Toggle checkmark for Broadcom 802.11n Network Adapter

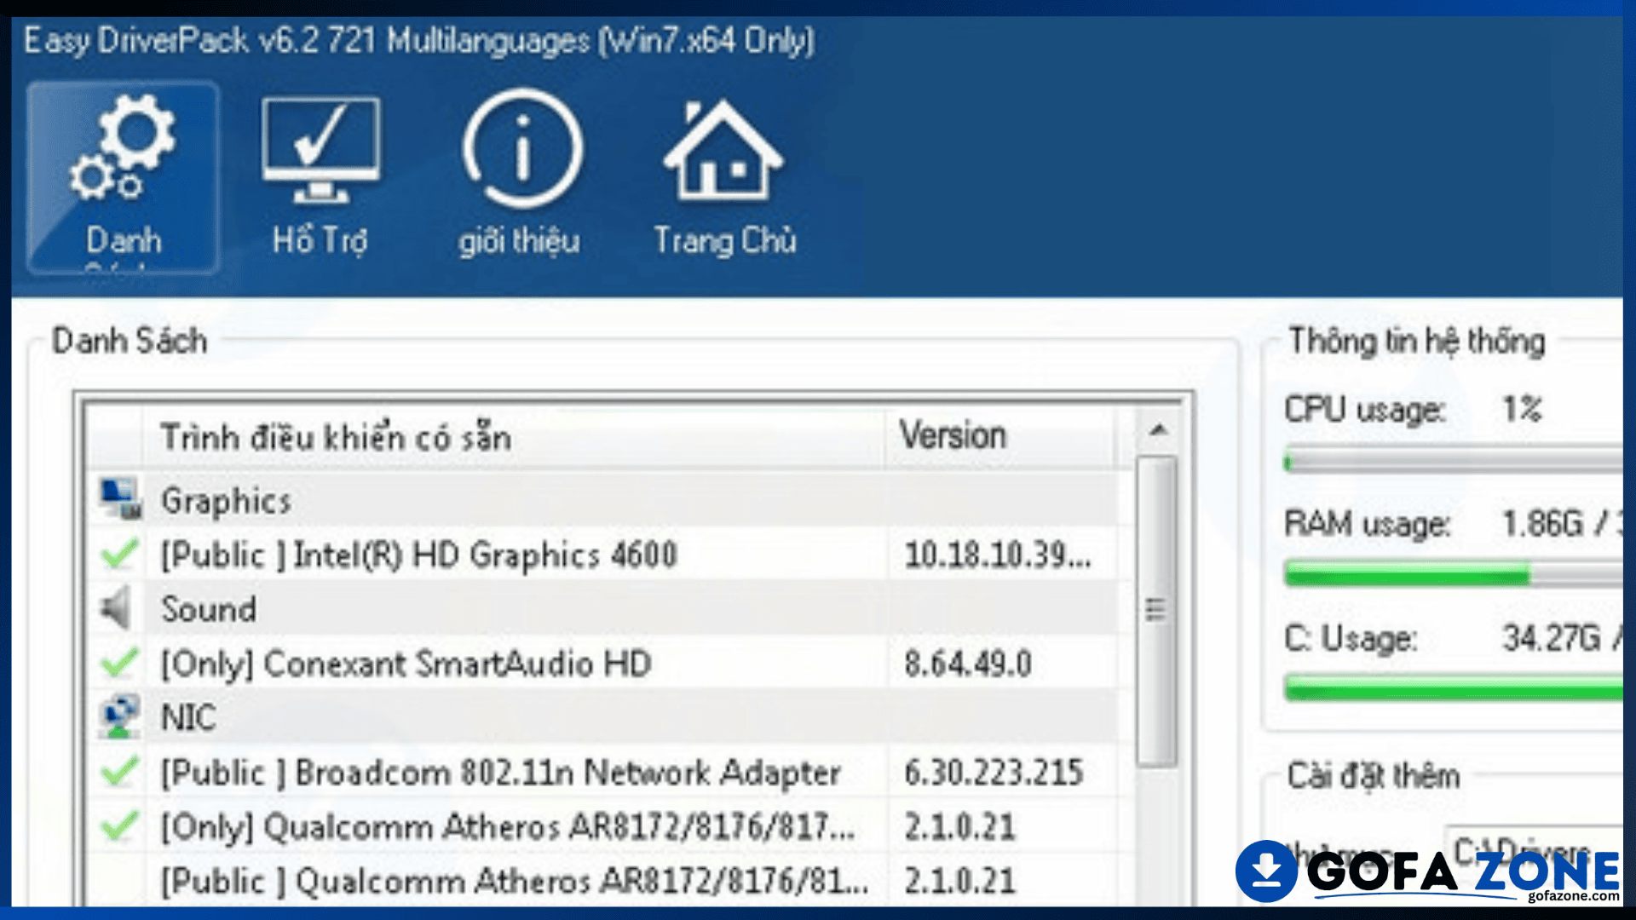click(119, 772)
